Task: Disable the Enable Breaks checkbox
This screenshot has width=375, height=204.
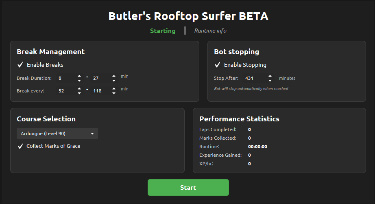Action: (20, 65)
